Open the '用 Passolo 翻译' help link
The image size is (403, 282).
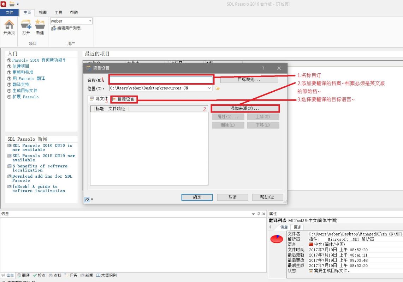29,78
